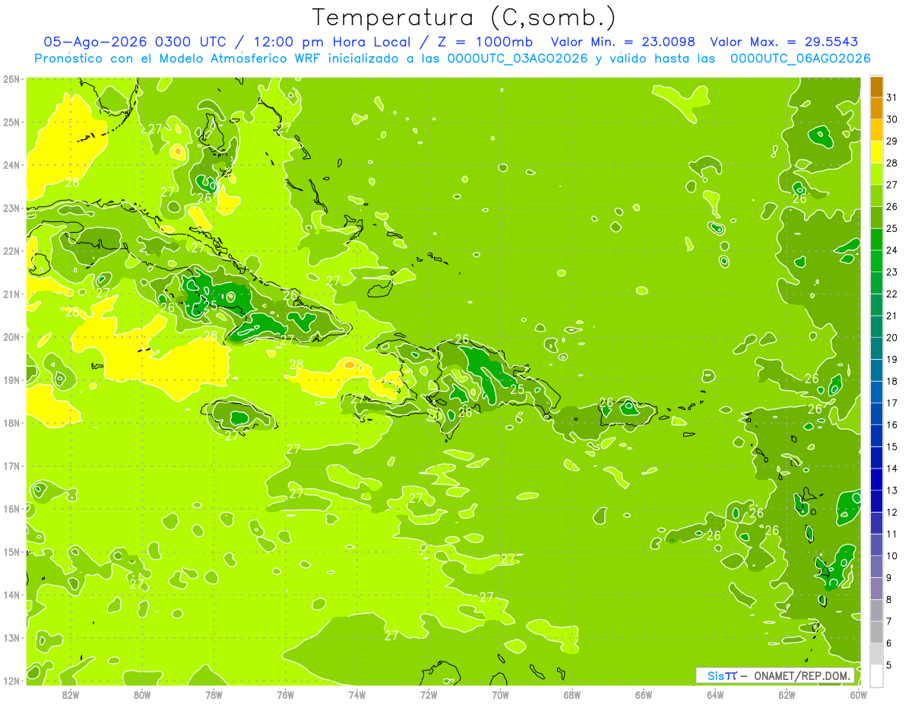
Task: Click the "26N" latitude axis label
Action: pos(11,79)
